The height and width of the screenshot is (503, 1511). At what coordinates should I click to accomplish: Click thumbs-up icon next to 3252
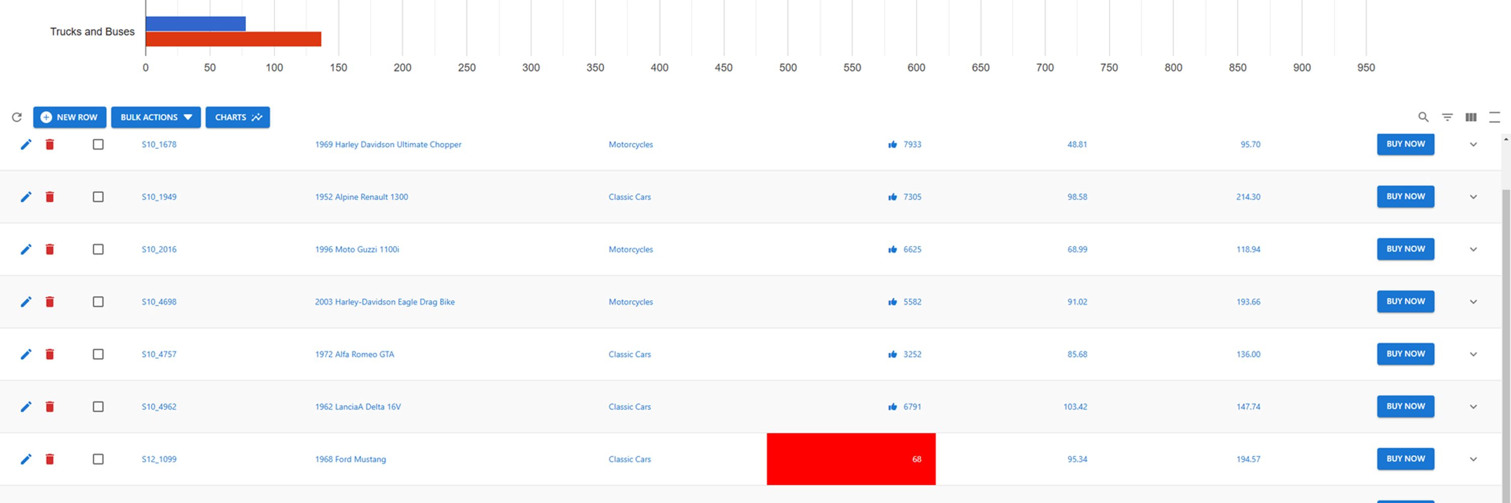(x=892, y=354)
